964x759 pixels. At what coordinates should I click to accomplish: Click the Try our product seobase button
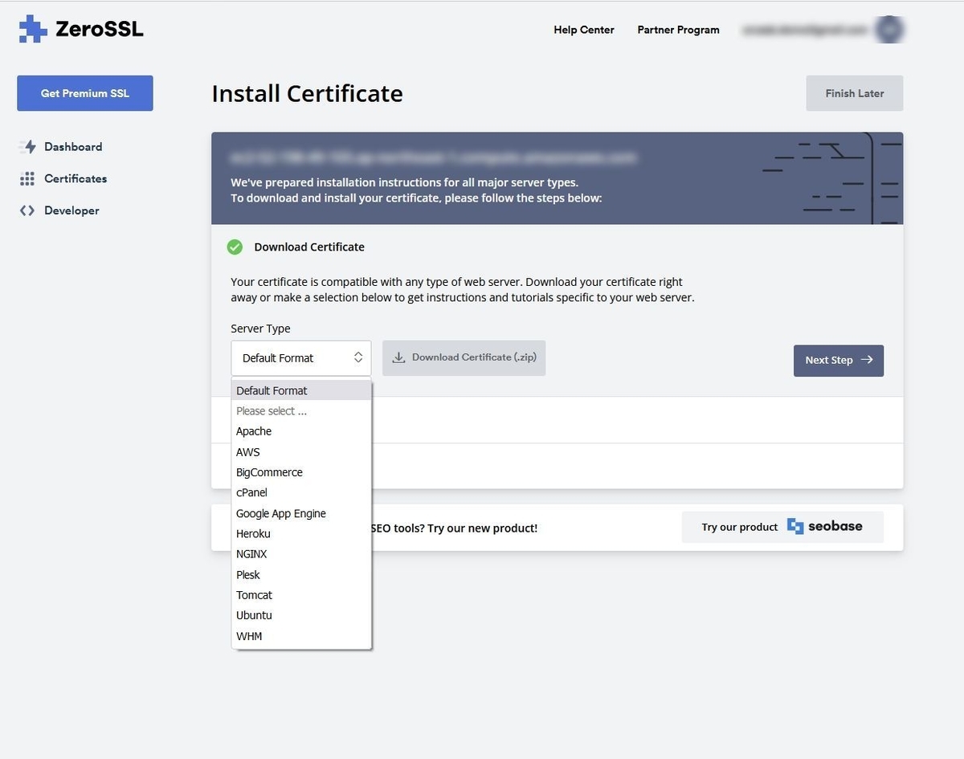click(x=782, y=527)
